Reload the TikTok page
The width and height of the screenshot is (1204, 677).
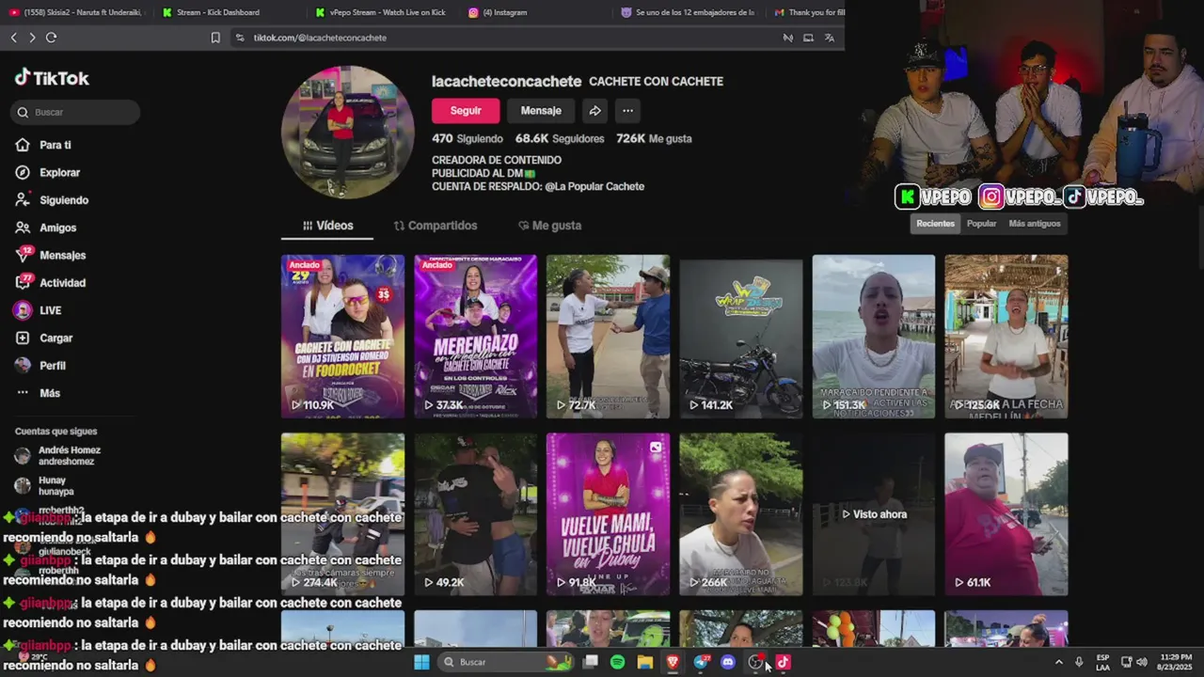pyautogui.click(x=51, y=38)
